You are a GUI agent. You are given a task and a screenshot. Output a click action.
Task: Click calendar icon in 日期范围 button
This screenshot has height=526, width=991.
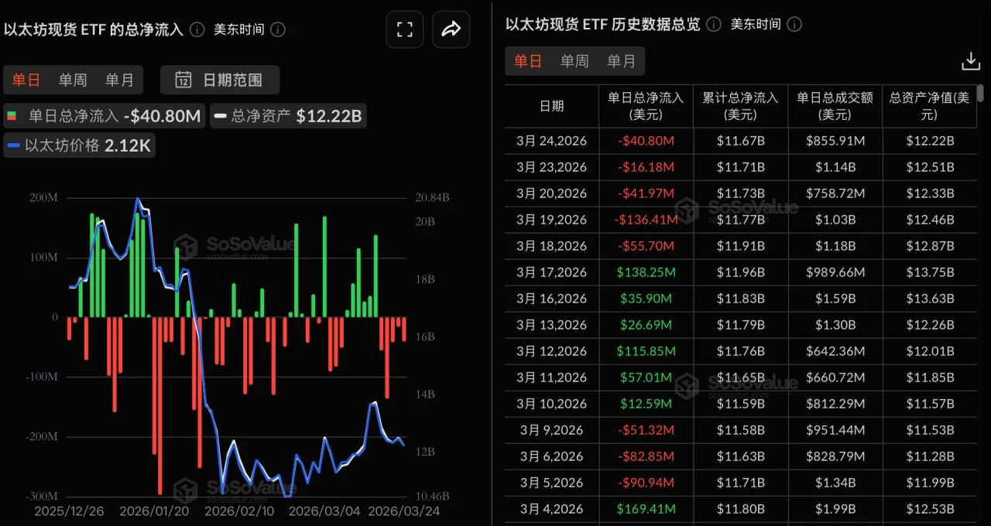point(183,80)
